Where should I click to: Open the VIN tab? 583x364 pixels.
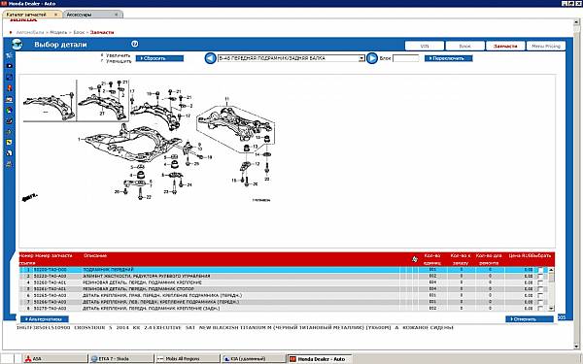[x=425, y=46]
